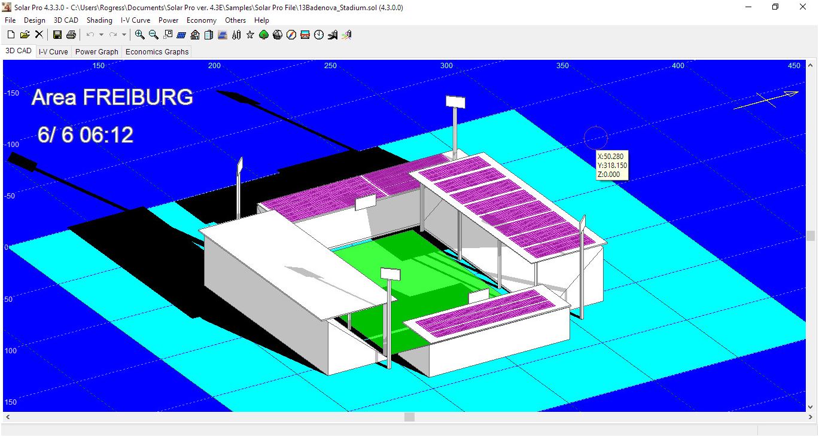Open the compass orientation tool

(291, 35)
